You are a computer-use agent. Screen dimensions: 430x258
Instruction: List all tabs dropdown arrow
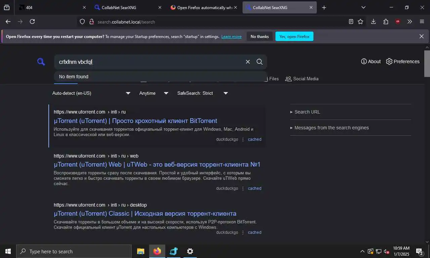click(x=363, y=7)
